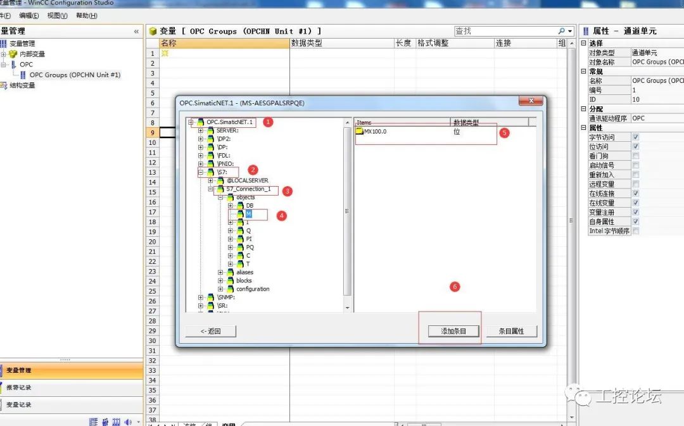Toggle the 看门狗 checkbox
The image size is (684, 426).
636,156
